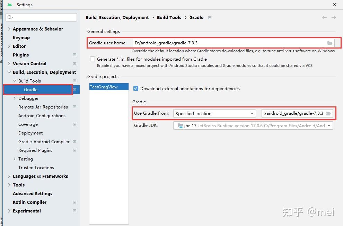Expand the Appearance & Behavior section
Image resolution: width=343 pixels, height=226 pixels.
coord(9,29)
